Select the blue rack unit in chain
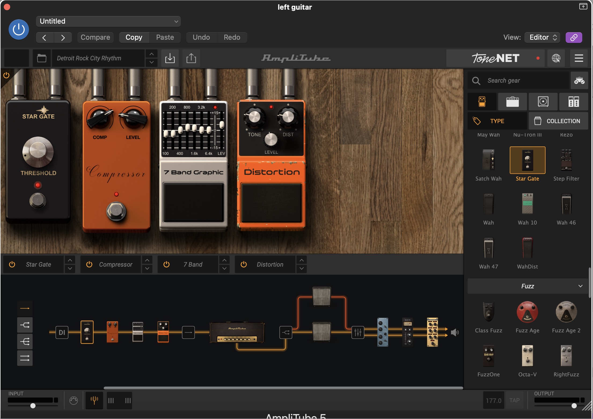This screenshot has width=593, height=419. coord(383,332)
